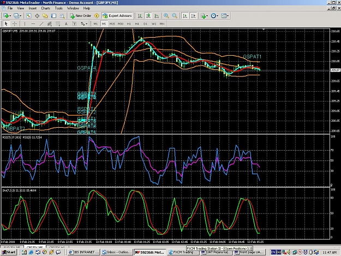Switch to the Inbox Outlook taskbar window
The image size is (341, 256).
117,252
